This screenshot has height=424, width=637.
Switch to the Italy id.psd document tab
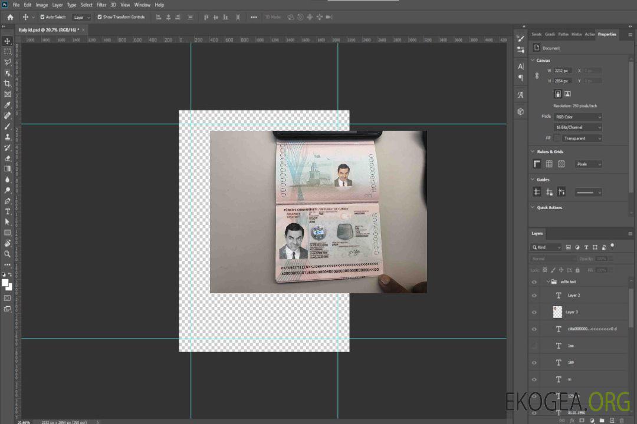49,30
